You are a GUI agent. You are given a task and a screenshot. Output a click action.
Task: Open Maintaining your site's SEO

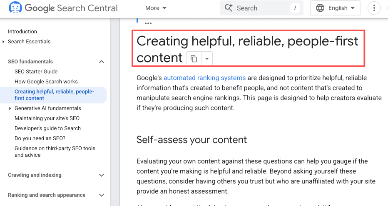[x=47, y=118]
